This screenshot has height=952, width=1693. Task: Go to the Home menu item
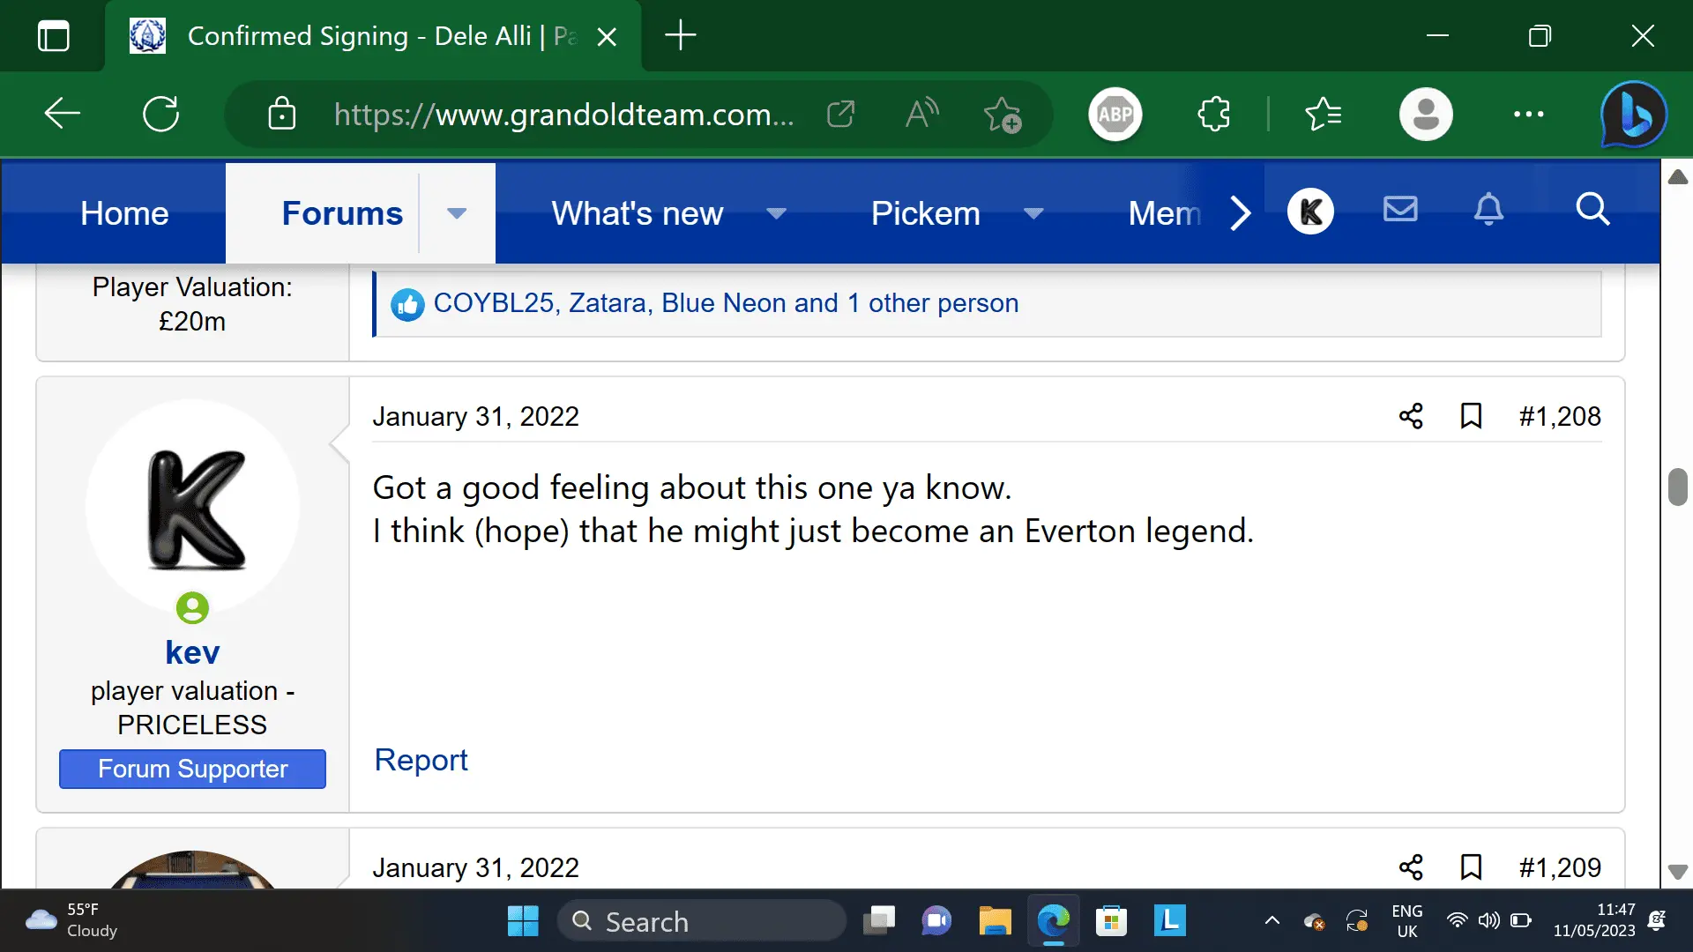click(124, 213)
